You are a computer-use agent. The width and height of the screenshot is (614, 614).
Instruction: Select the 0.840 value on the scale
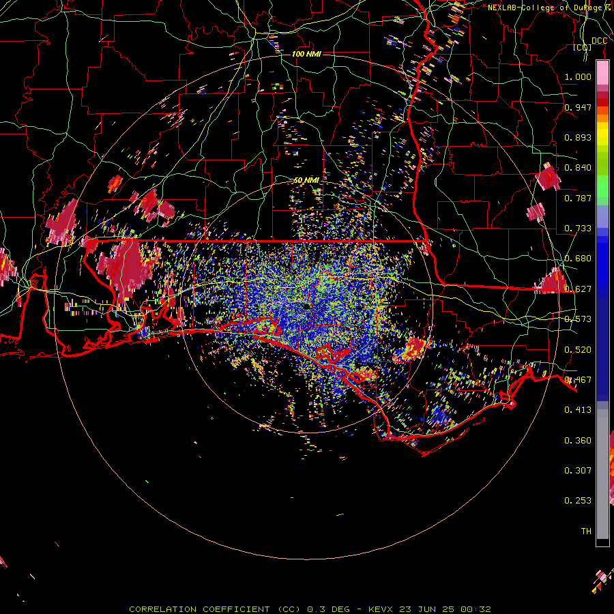click(x=578, y=168)
